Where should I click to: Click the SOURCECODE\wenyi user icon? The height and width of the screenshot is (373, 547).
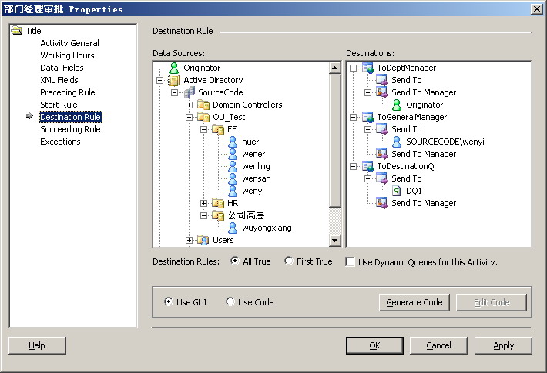[x=397, y=142]
